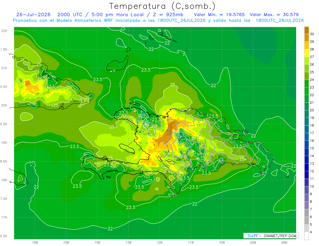Select the date "26-Jul-2026" in header
The width and height of the screenshot is (319, 246).
[x=33, y=15]
